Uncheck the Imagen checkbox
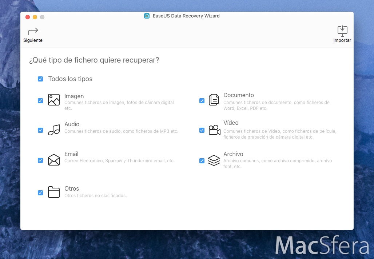 click(x=40, y=101)
